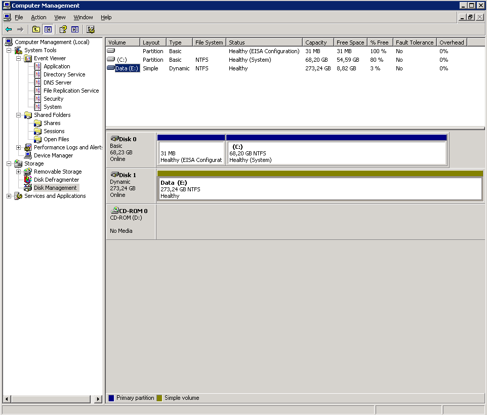487x415 pixels.
Task: Click the DNS Server log icon
Action: pos(37,82)
